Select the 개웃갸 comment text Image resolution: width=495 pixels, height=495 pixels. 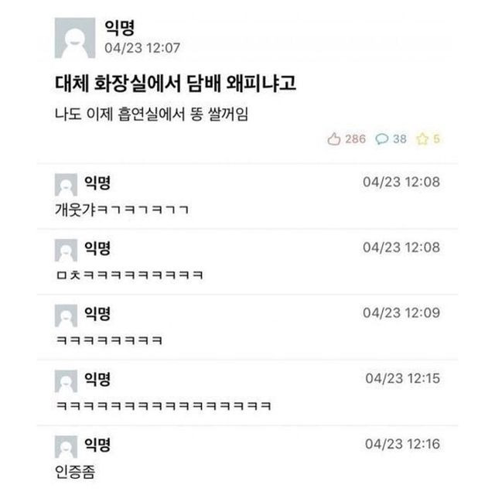pos(122,210)
